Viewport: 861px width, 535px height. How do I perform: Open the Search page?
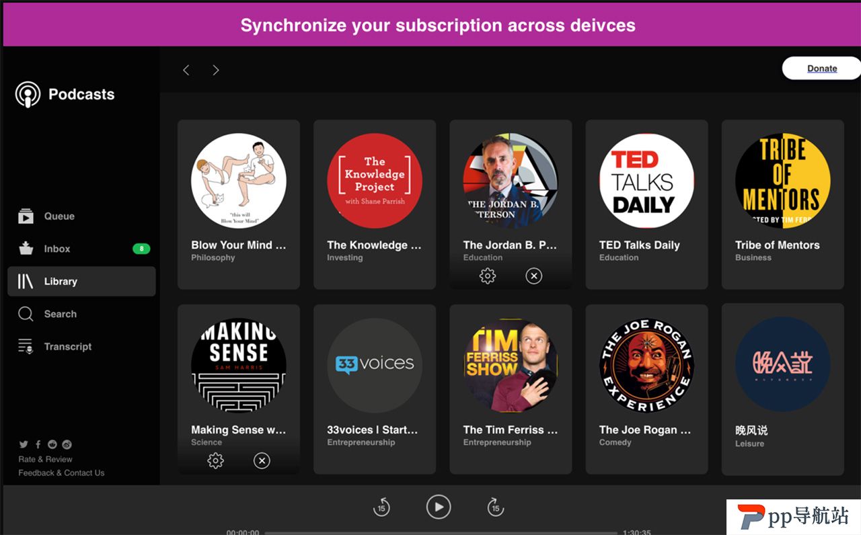[81, 314]
